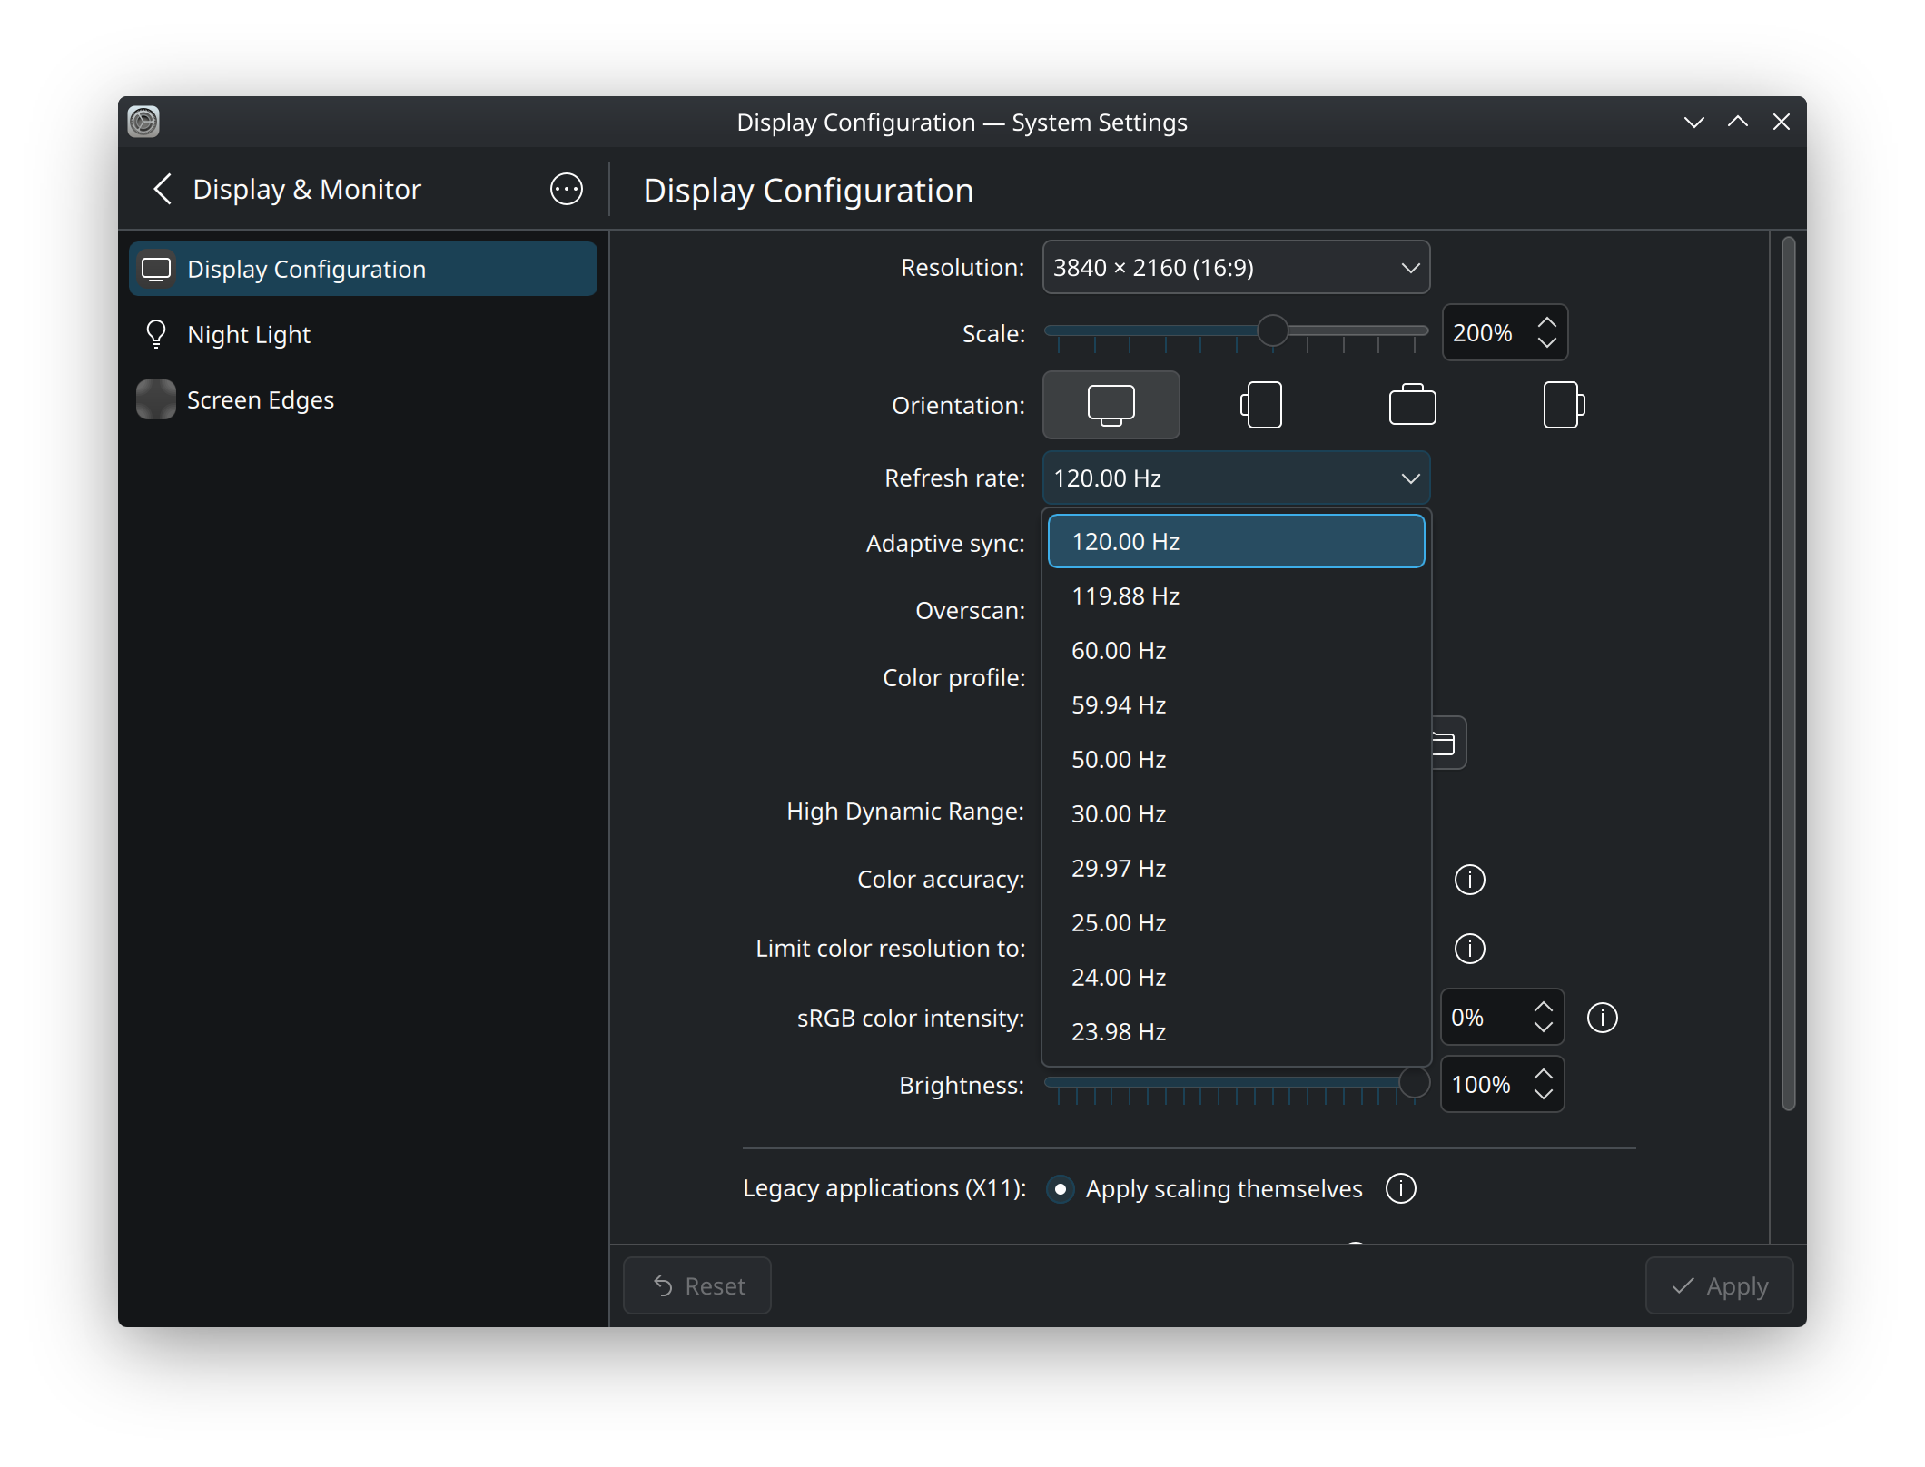Show info for Limit color resolution setting

1469,948
